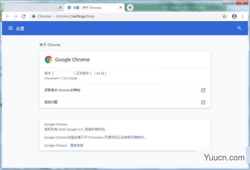Reload the current page
The height and width of the screenshot is (170, 250).
pos(24,16)
